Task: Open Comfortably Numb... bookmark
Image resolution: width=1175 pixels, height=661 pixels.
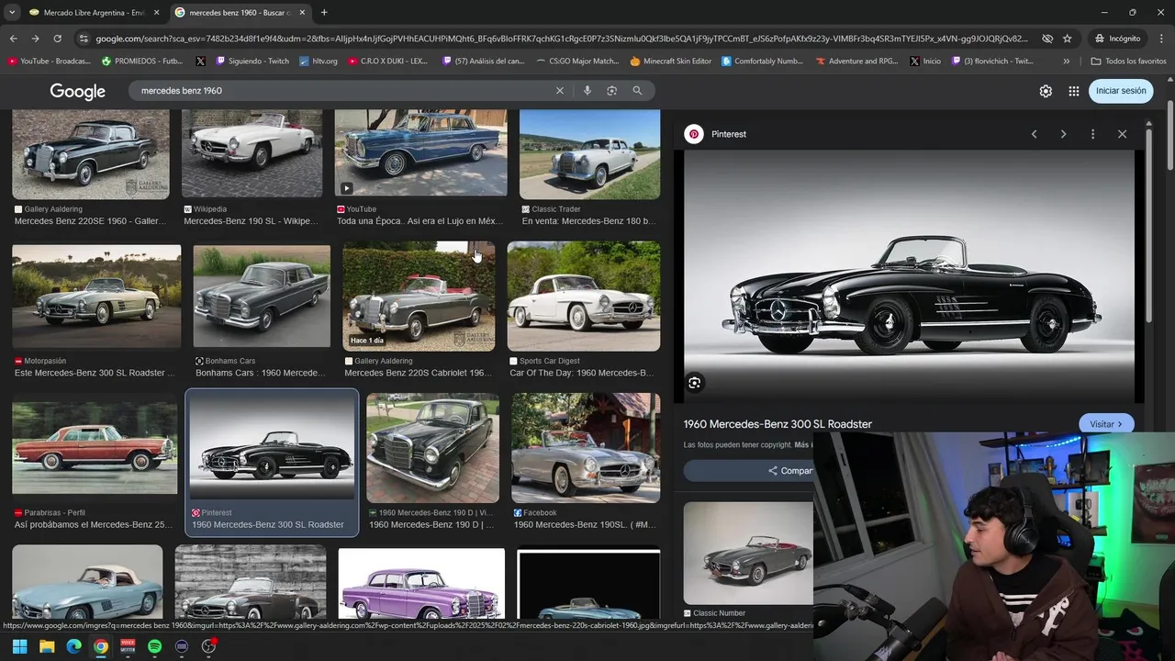Action: pyautogui.click(x=762, y=62)
